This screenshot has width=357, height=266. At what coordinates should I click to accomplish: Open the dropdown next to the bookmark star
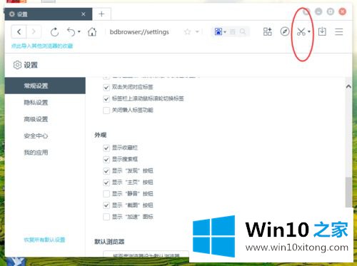(x=197, y=31)
